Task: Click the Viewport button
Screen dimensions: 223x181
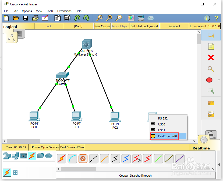Action: (175, 26)
